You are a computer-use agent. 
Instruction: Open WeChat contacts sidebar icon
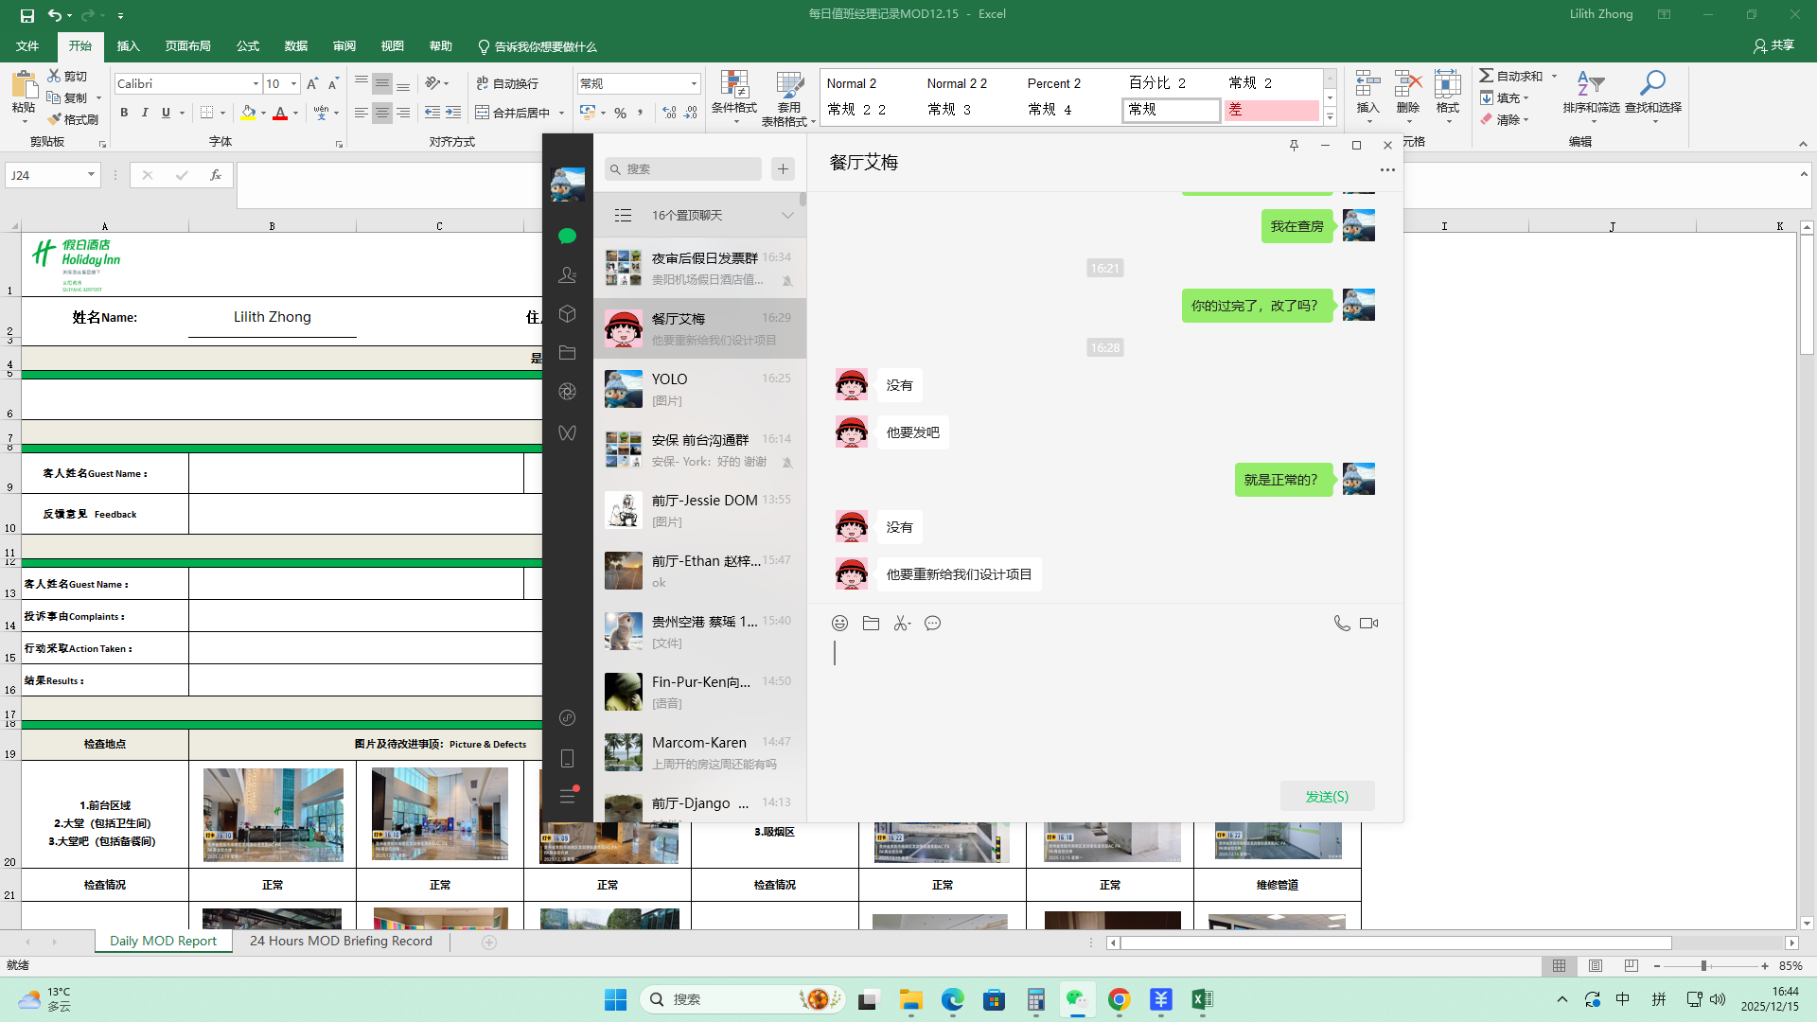[567, 275]
